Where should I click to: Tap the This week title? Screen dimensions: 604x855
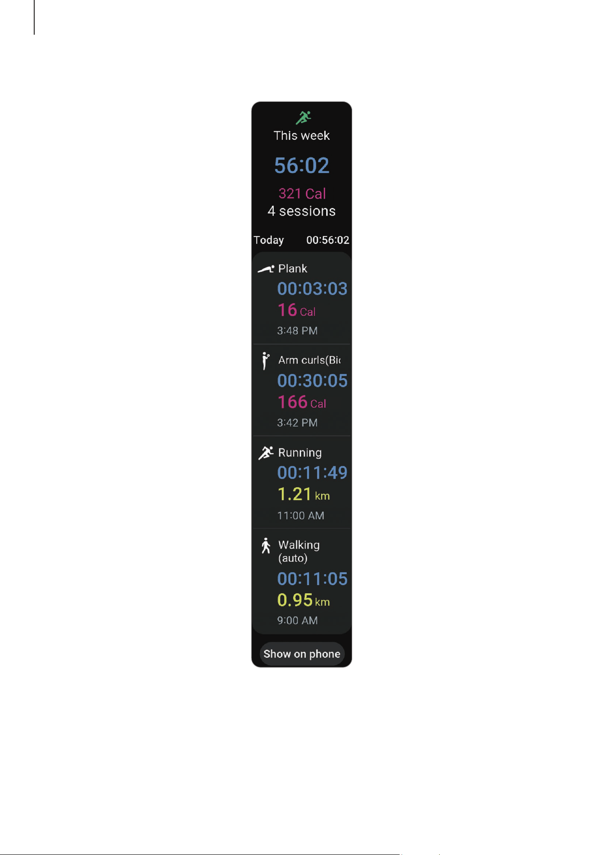coord(302,136)
